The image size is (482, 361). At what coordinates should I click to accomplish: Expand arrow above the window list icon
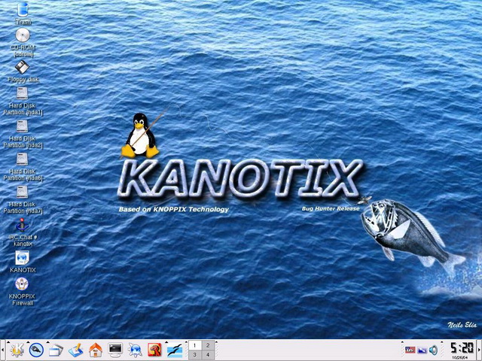tap(47, 341)
